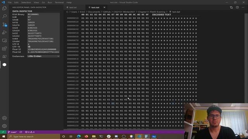Open the Run menu
This screenshot has width=248, height=139.
50,2
